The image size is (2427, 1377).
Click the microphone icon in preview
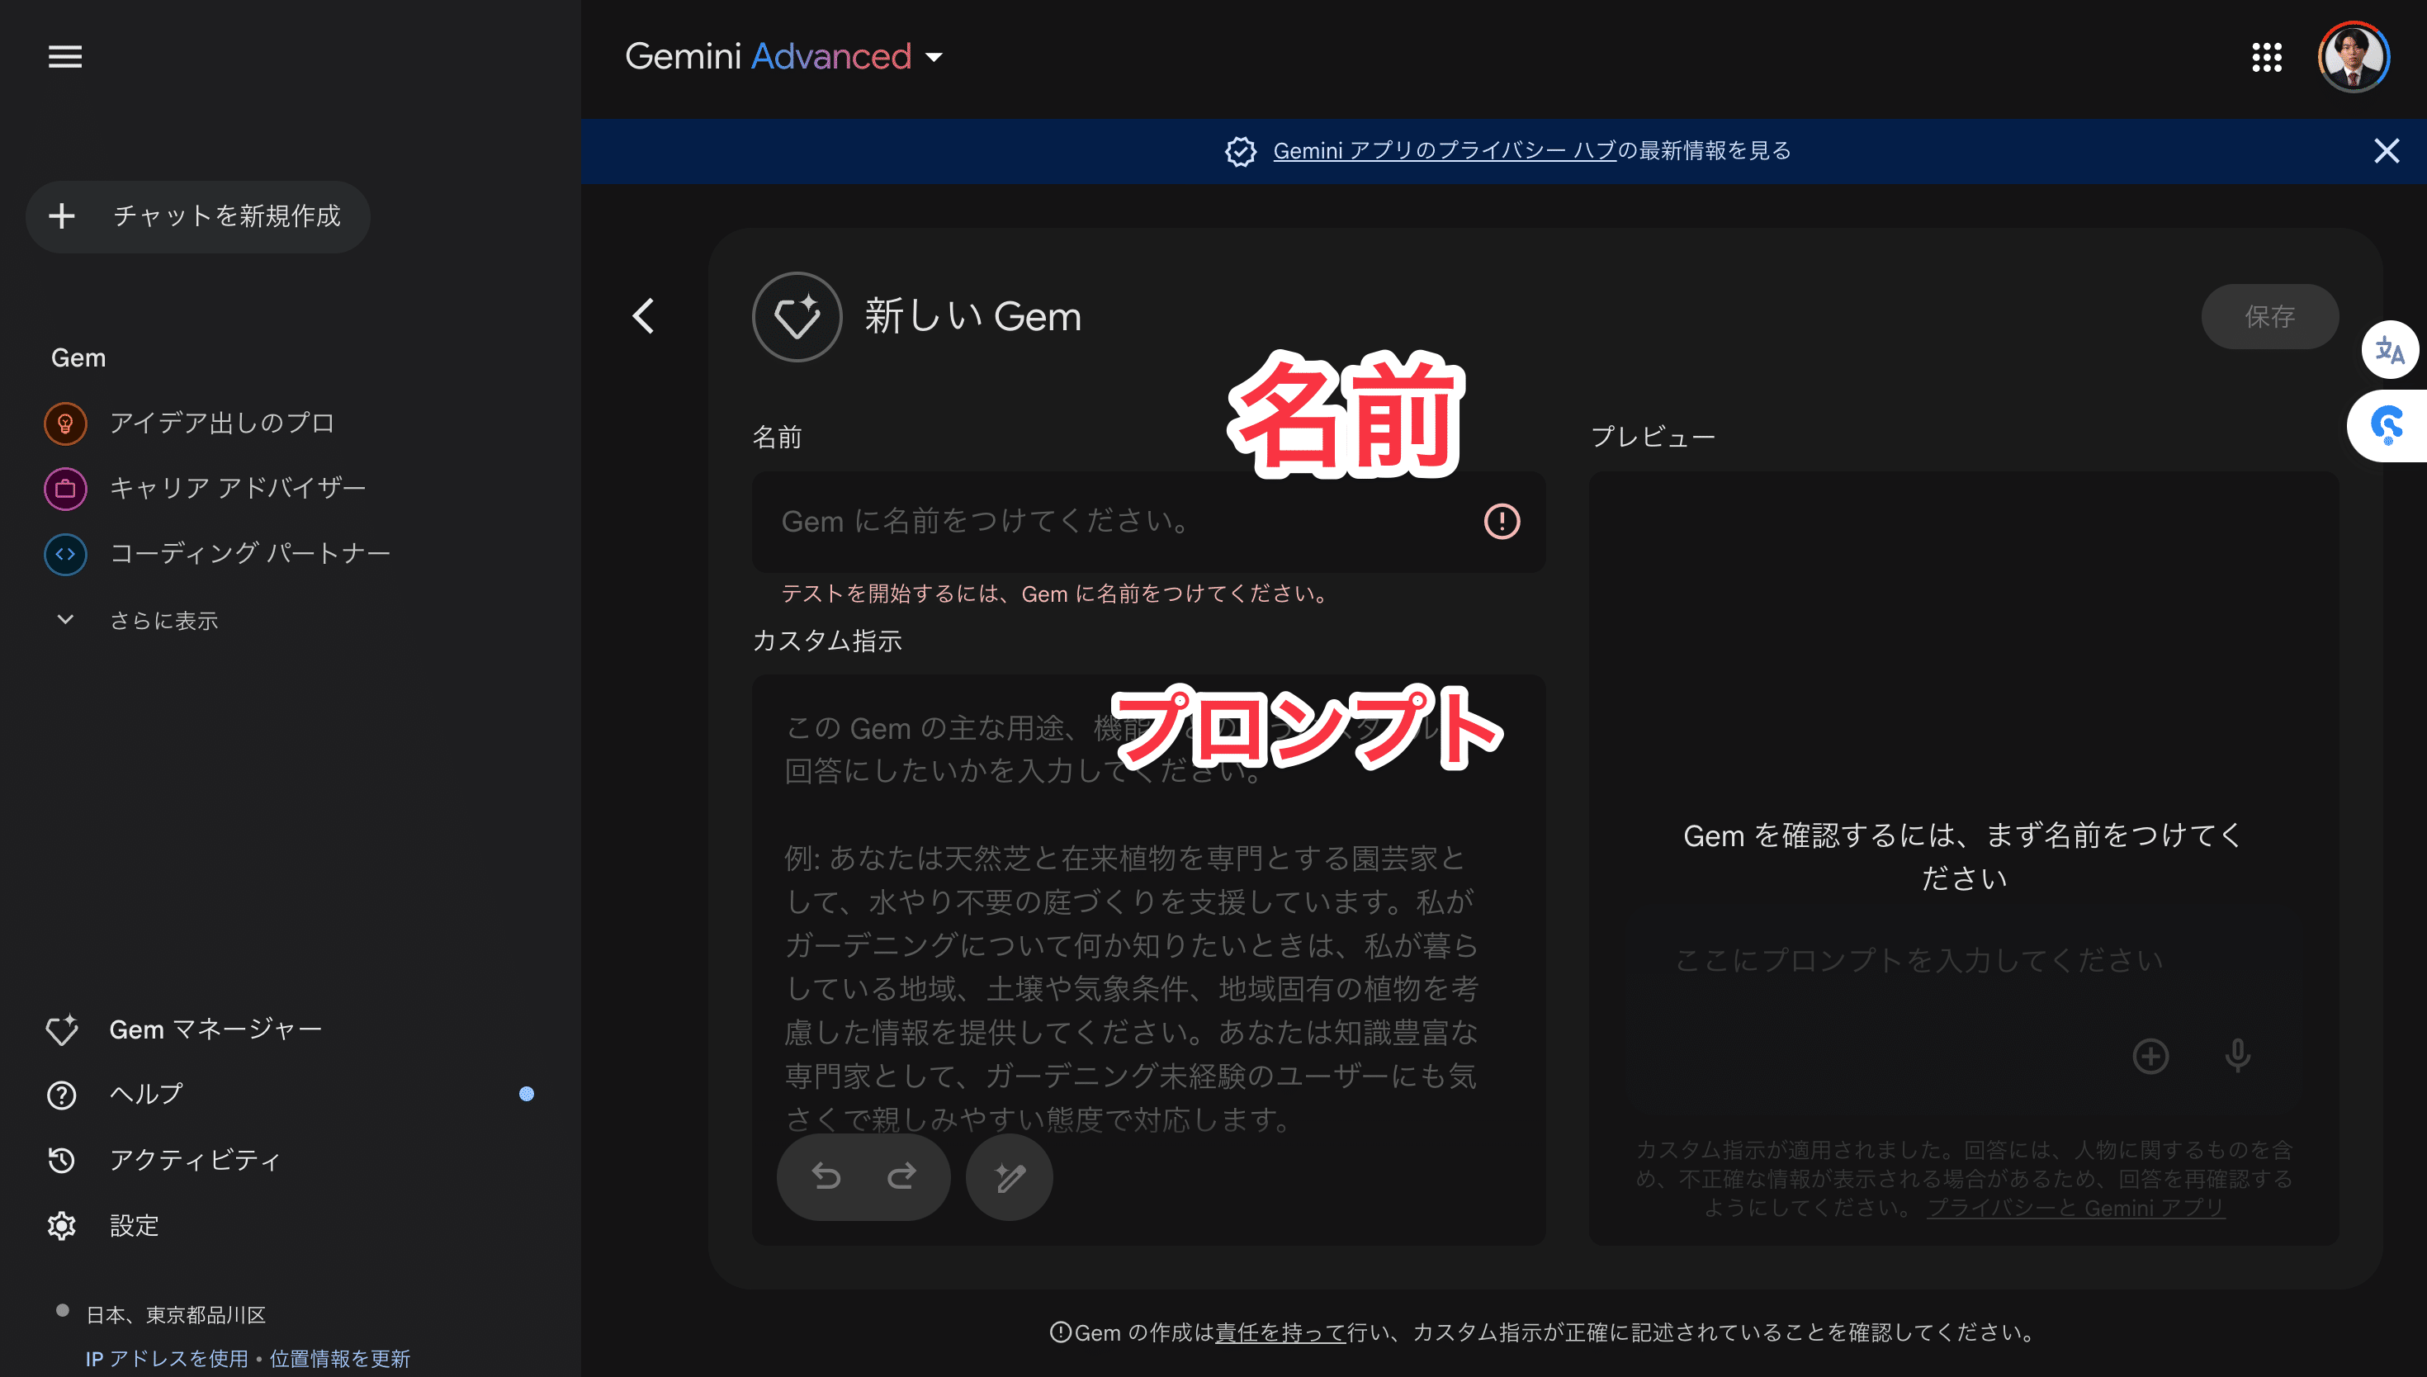coord(2237,1055)
